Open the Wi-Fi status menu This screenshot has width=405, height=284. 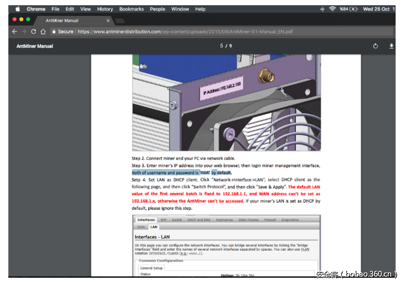[x=332, y=9]
